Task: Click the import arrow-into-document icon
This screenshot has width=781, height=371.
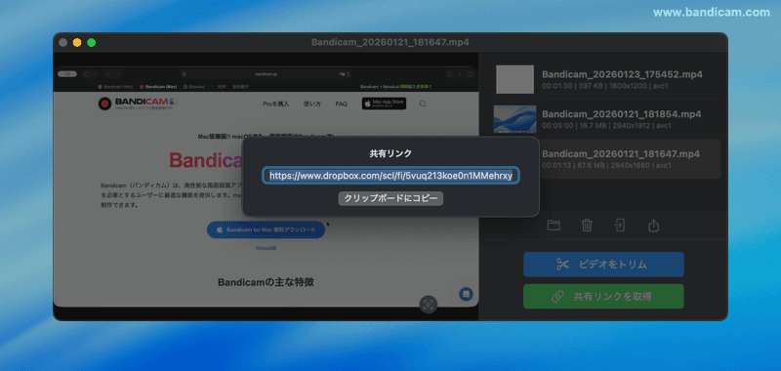Action: click(x=619, y=226)
